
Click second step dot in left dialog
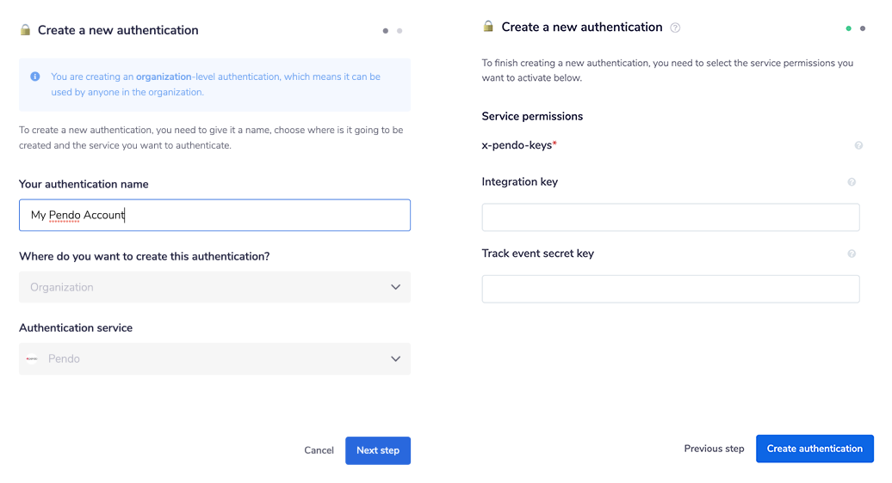click(400, 31)
